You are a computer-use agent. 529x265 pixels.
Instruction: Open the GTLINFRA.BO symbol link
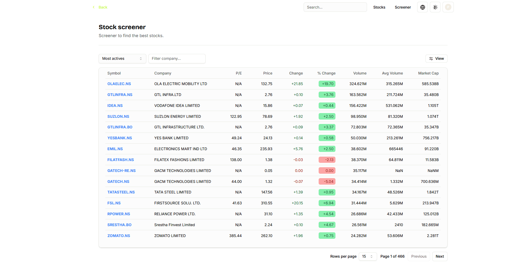click(x=120, y=127)
